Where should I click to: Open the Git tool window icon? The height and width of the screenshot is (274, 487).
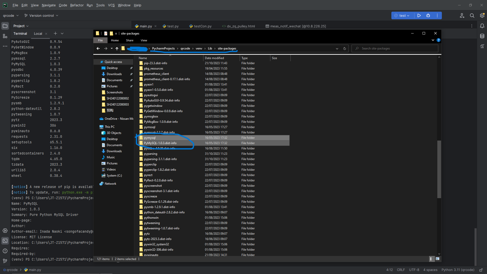pyautogui.click(x=5, y=261)
